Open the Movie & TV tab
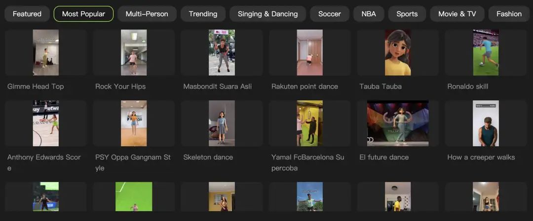 [x=457, y=14]
